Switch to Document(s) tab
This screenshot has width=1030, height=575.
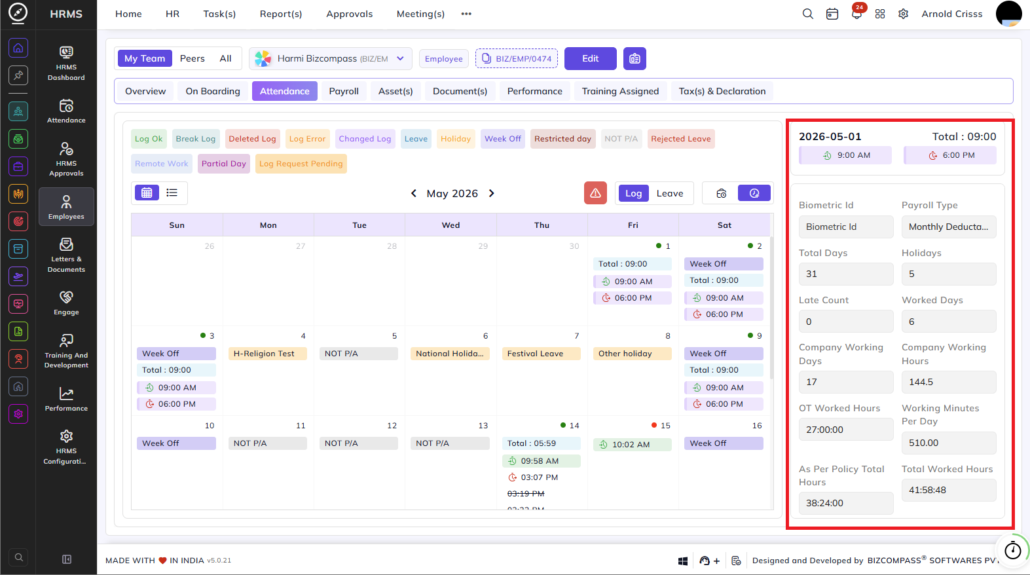(x=460, y=91)
